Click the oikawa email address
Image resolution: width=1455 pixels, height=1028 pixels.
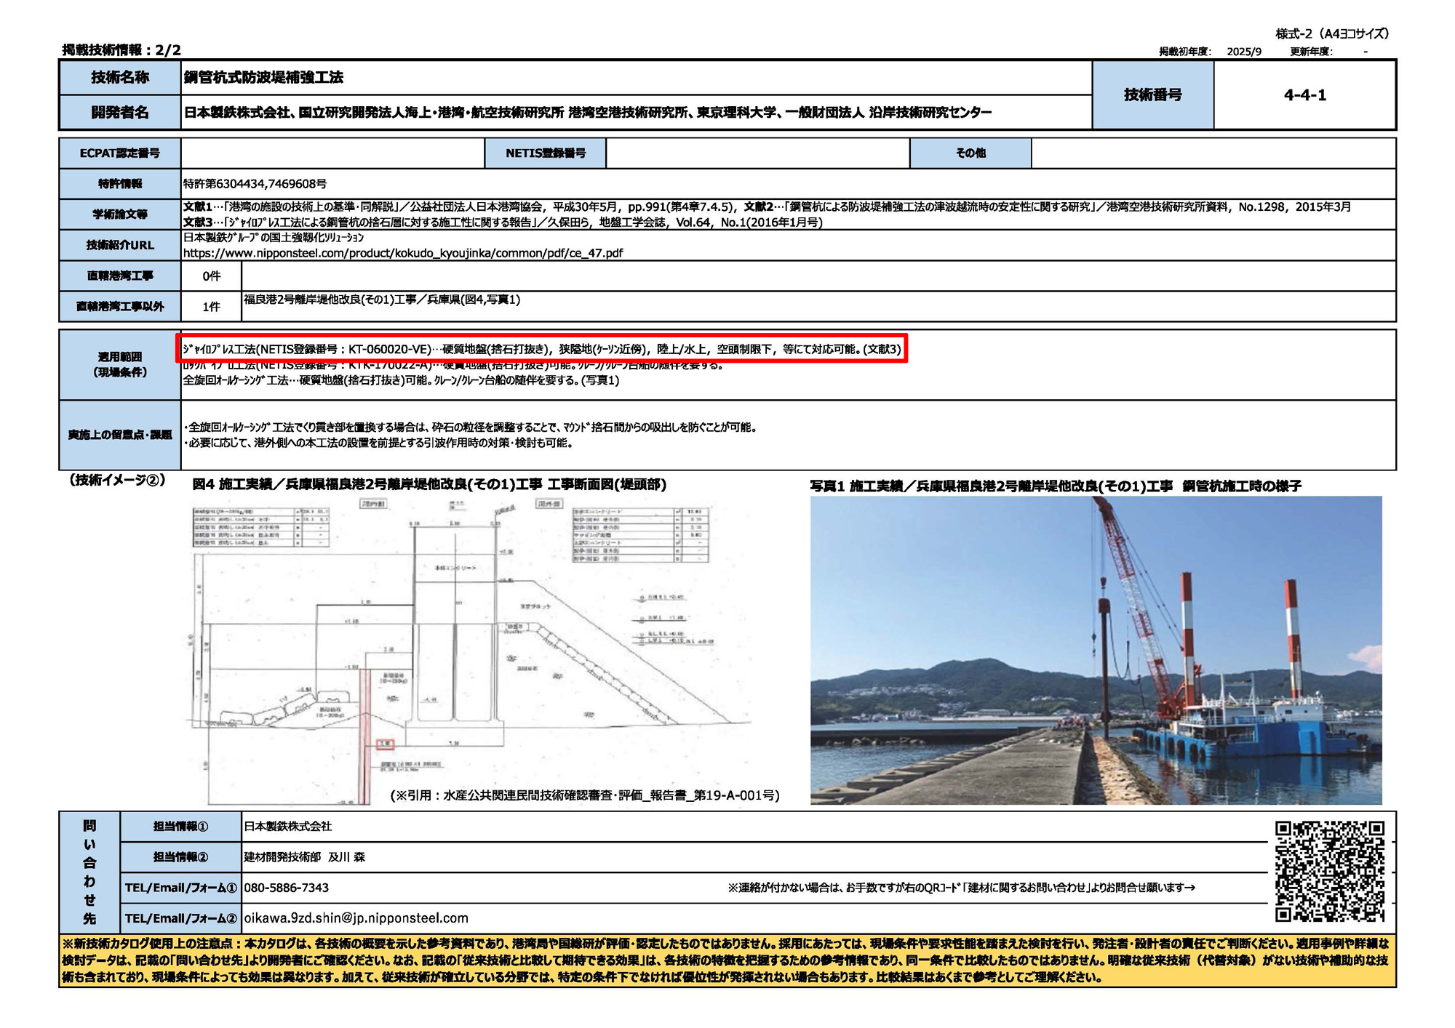coord(356,918)
